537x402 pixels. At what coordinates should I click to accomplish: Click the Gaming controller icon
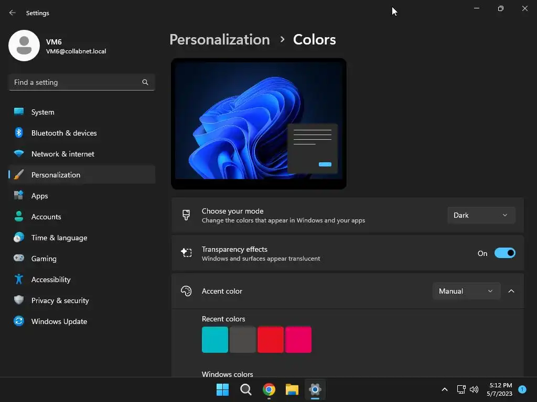[x=19, y=258]
